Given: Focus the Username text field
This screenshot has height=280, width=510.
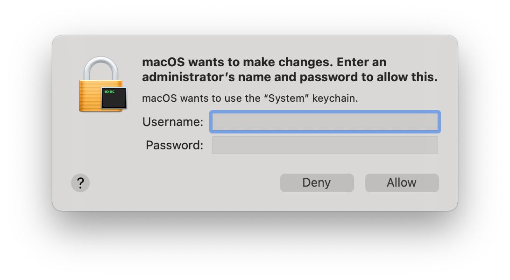Looking at the screenshot, I should (x=325, y=122).
